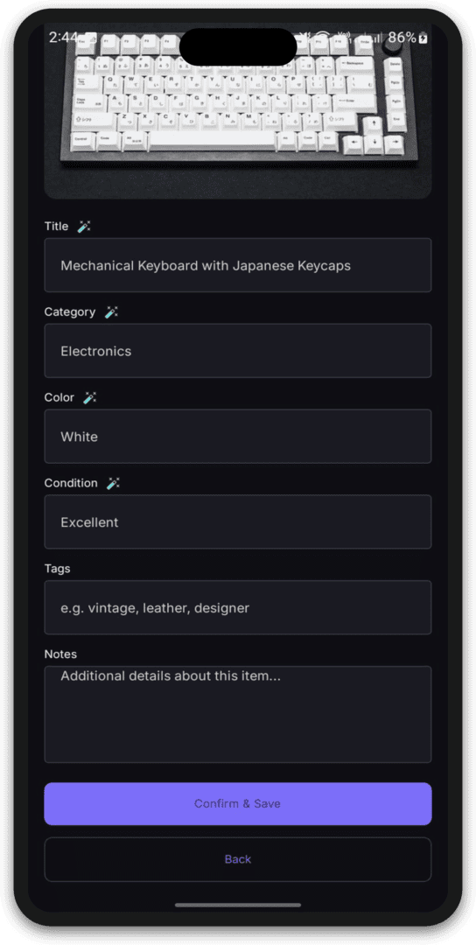Tap the home indicator bar at bottom

pos(238,905)
